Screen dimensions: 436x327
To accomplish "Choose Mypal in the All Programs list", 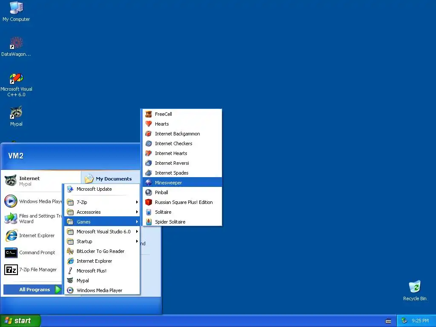I will click(x=102, y=281).
